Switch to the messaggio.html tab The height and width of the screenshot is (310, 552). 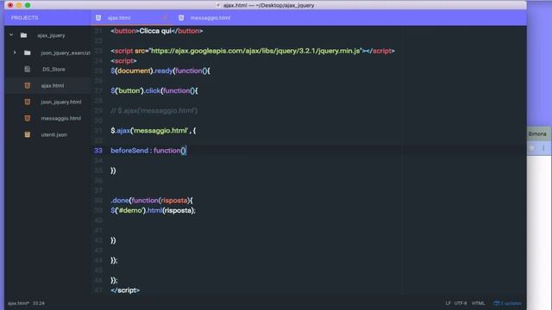point(210,17)
